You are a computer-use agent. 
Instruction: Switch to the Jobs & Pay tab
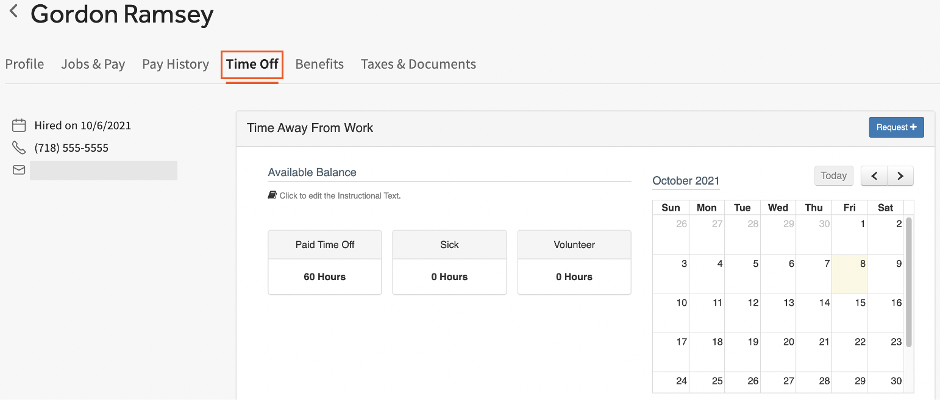[x=93, y=64]
